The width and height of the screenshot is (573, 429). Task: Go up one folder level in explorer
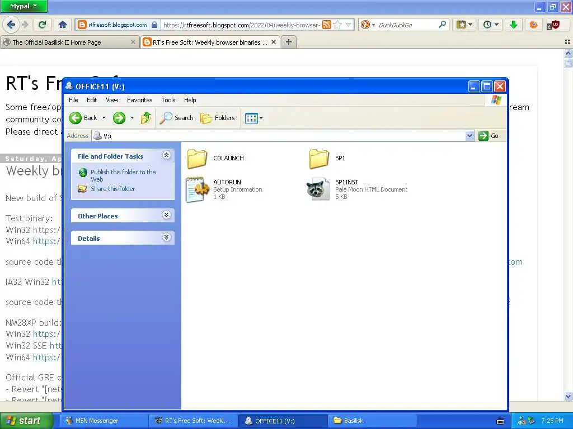click(x=146, y=118)
